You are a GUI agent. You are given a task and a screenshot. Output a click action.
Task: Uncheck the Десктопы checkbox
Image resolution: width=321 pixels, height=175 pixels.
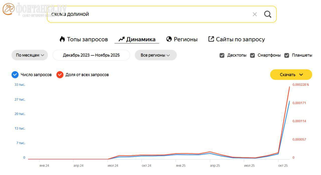pos(222,55)
